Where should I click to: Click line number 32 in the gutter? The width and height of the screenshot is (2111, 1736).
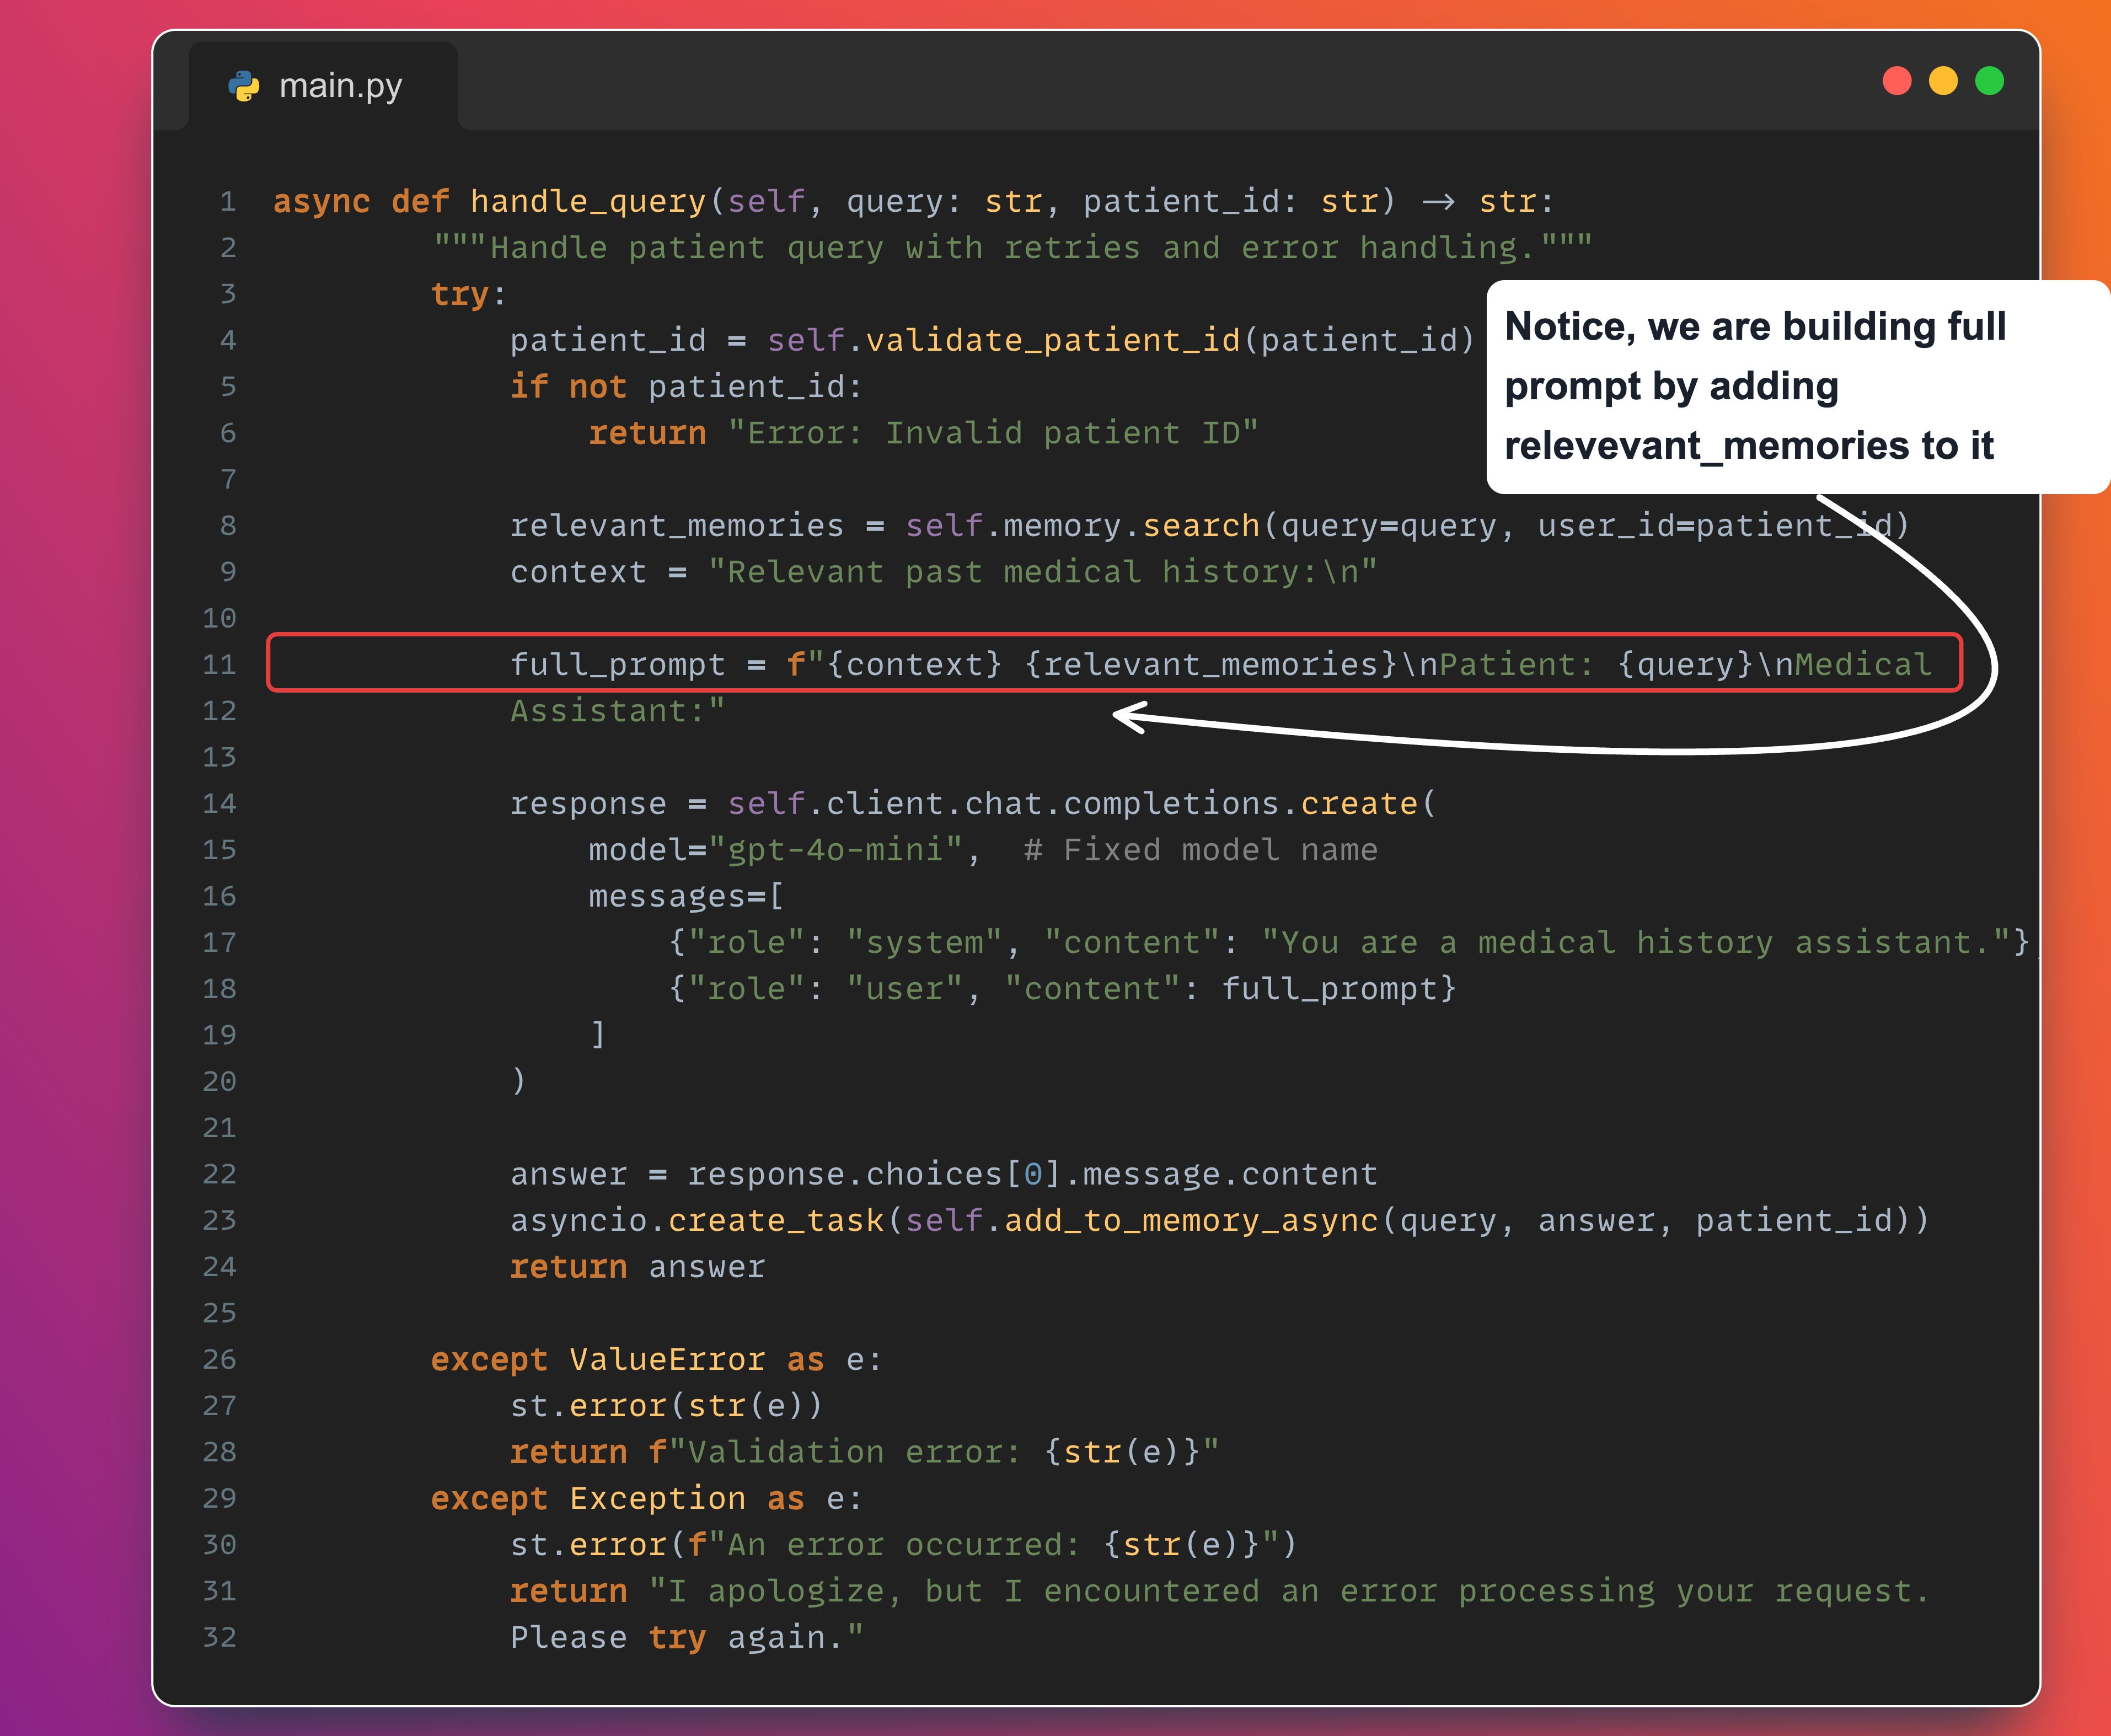pos(219,1638)
